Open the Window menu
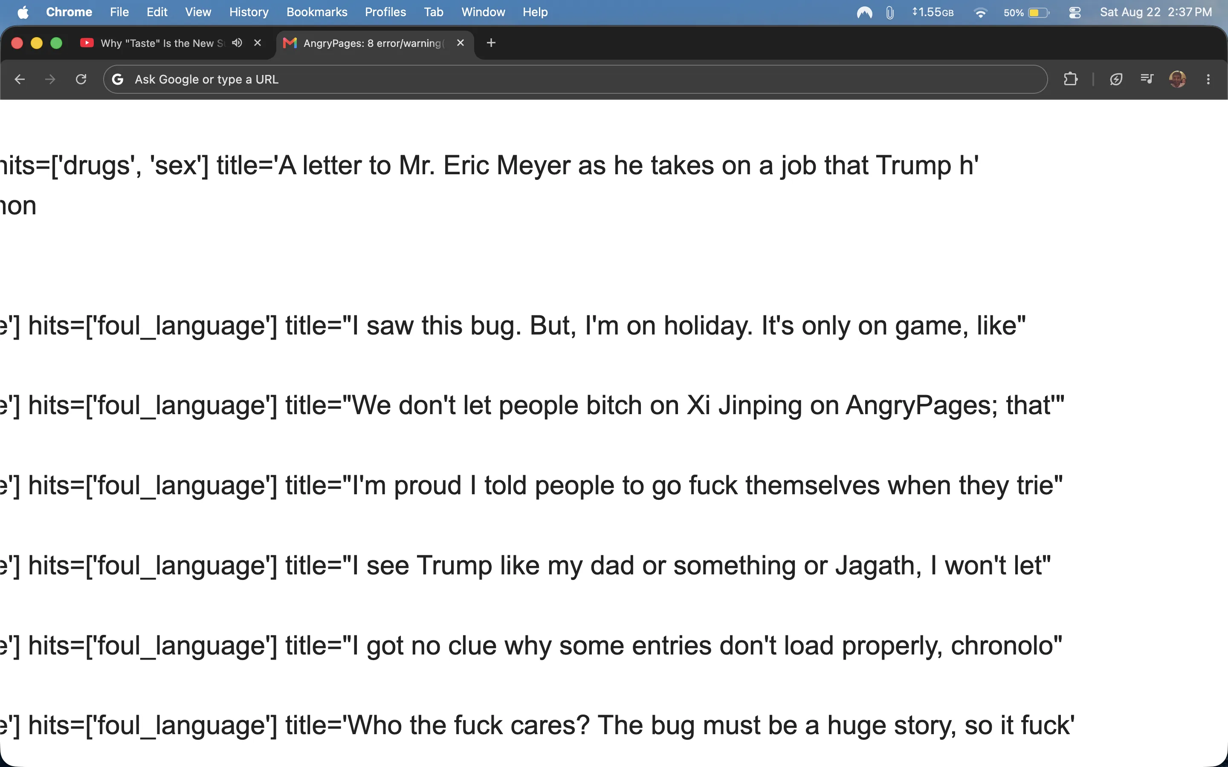Image resolution: width=1228 pixels, height=767 pixels. 483,12
